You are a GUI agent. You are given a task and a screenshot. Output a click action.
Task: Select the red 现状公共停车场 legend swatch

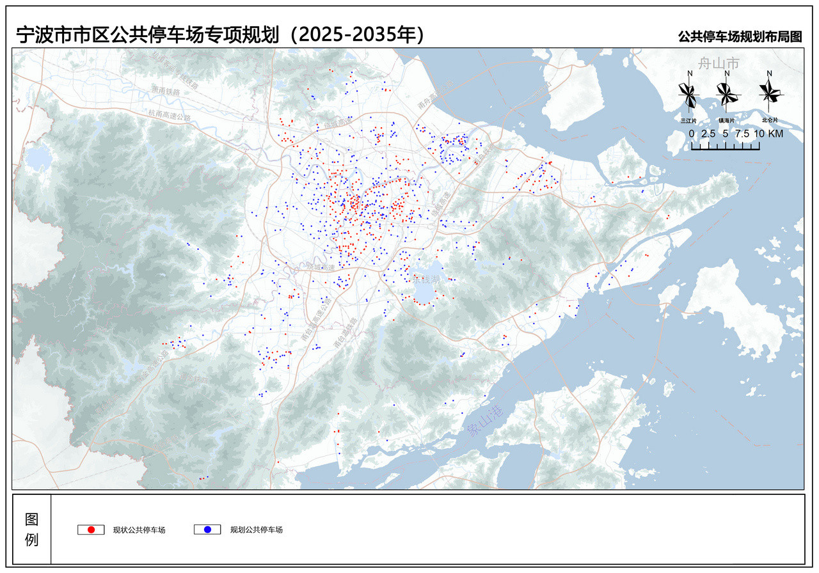[90, 530]
